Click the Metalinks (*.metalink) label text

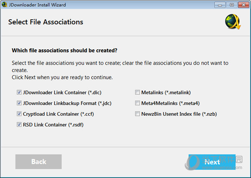coord(166,92)
